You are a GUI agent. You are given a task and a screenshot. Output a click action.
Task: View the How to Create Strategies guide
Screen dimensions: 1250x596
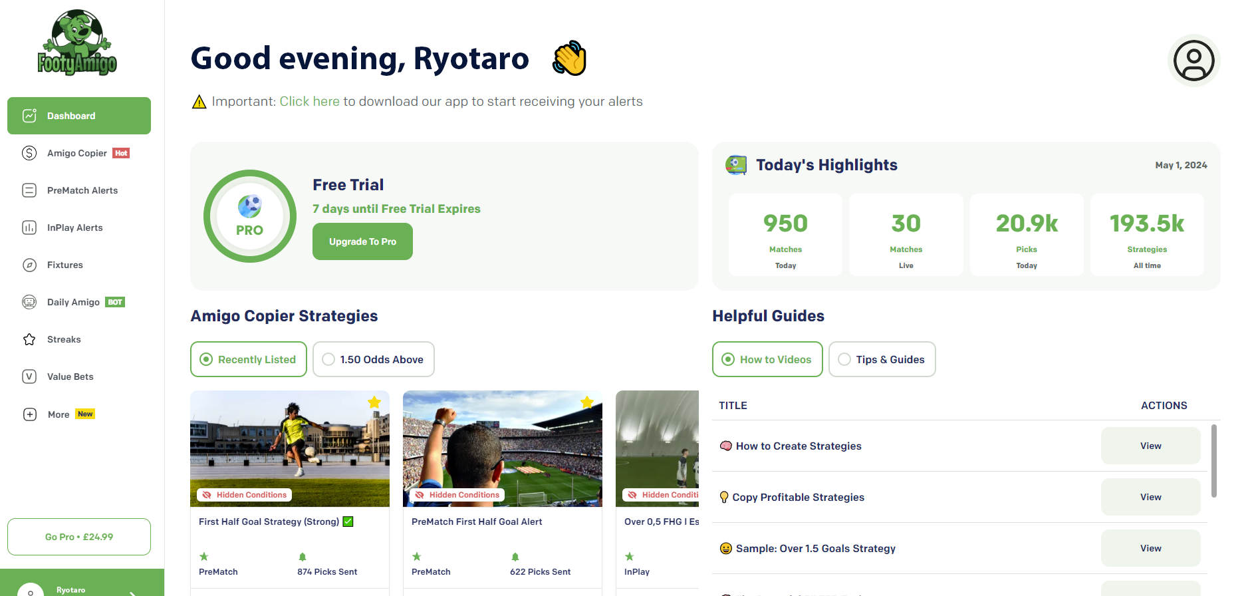(1151, 446)
